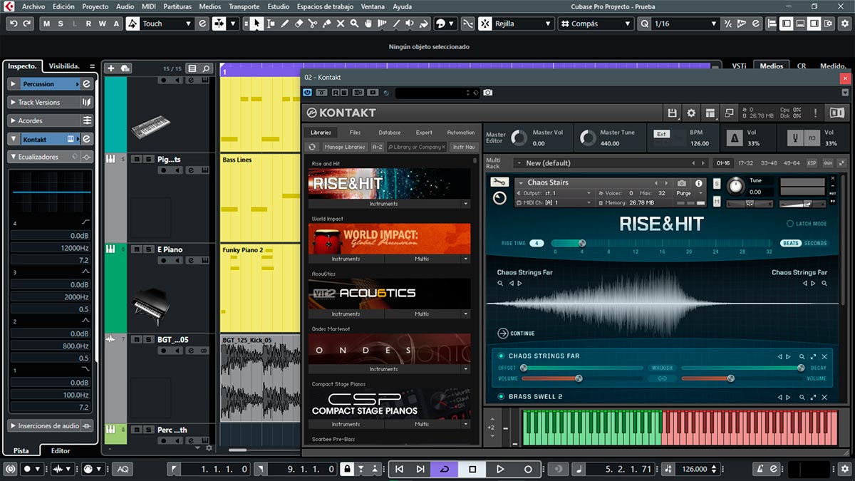Toggle the Cycle loop button in transport
This screenshot has height=481, width=855.
(445, 469)
